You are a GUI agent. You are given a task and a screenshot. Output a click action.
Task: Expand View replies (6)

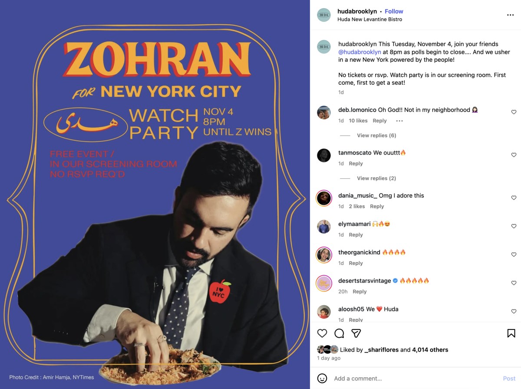[x=376, y=135]
